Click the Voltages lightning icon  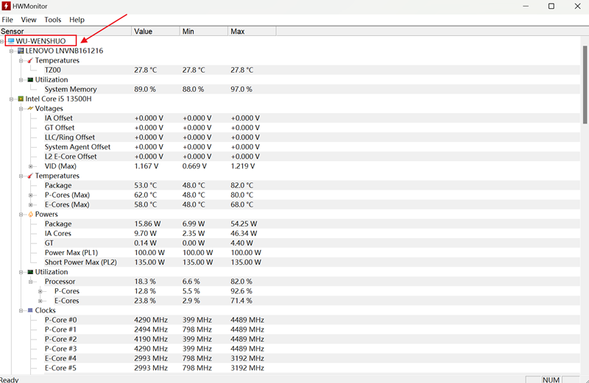tap(30, 108)
